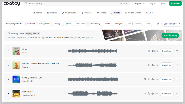185x104 pixels.
Task: Click the Join button
Action: (x=163, y=3)
